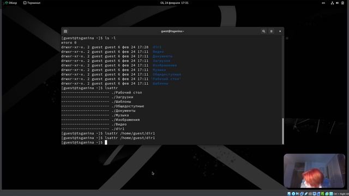The height and width of the screenshot is (196, 349).
Task: Click the audio icon in VM status bar
Action: click(298, 194)
